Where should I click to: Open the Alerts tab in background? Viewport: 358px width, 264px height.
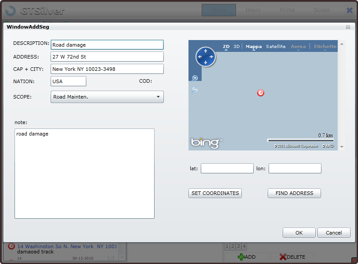(x=219, y=10)
